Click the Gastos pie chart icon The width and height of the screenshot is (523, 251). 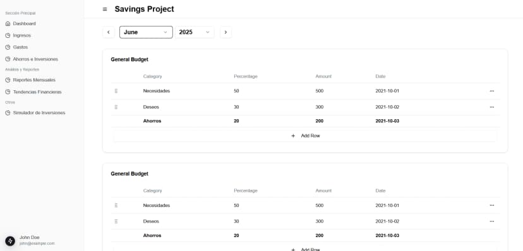point(8,47)
